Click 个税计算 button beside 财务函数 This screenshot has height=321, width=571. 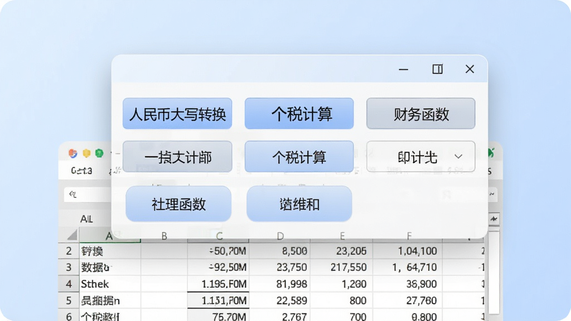click(x=299, y=114)
